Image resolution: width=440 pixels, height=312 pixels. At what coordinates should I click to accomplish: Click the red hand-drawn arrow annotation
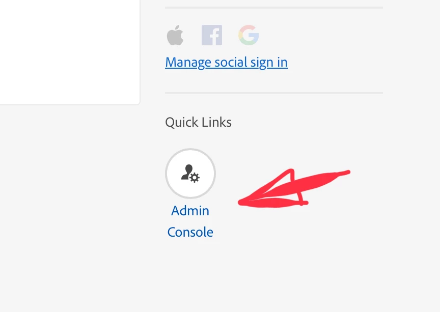pyautogui.click(x=294, y=188)
